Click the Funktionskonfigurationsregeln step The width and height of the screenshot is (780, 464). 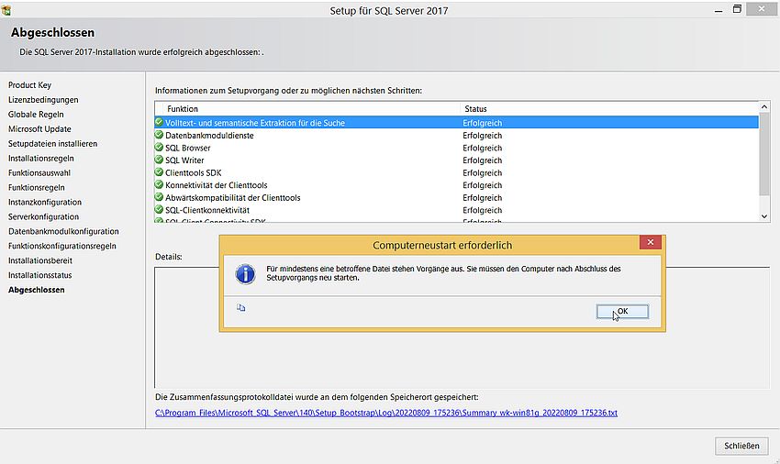[x=62, y=246]
